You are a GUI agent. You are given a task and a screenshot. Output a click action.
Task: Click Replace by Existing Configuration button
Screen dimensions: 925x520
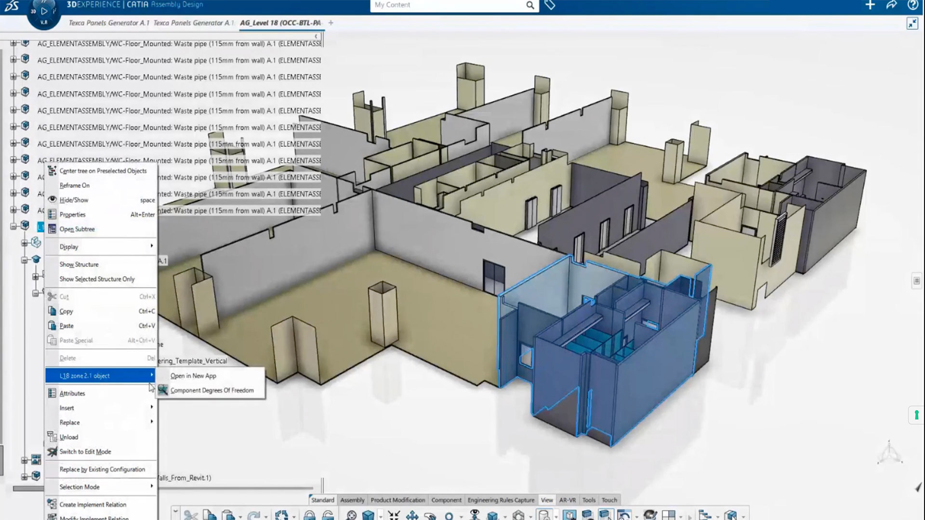click(x=102, y=468)
